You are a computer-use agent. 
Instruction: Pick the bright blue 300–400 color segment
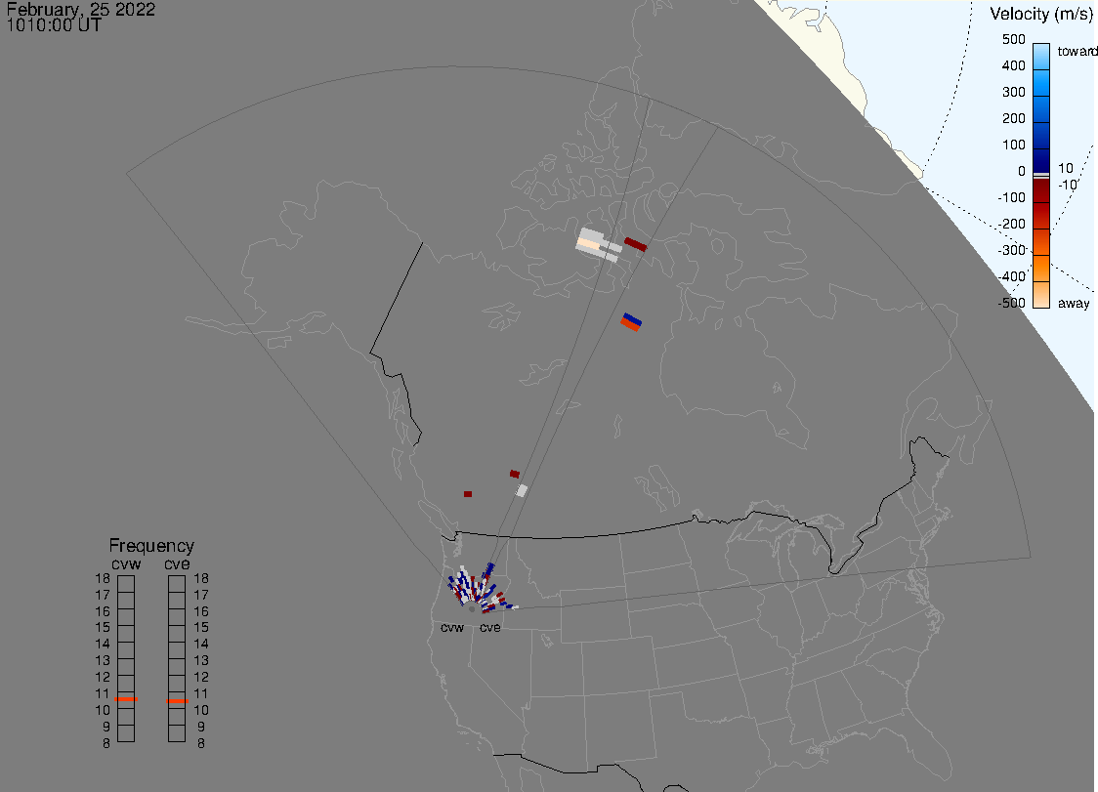point(1041,83)
